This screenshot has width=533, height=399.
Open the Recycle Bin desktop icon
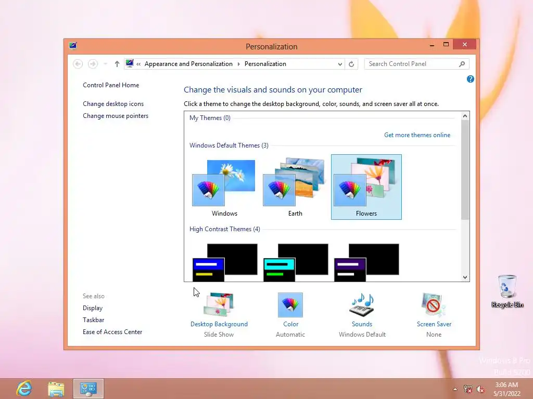click(x=507, y=291)
